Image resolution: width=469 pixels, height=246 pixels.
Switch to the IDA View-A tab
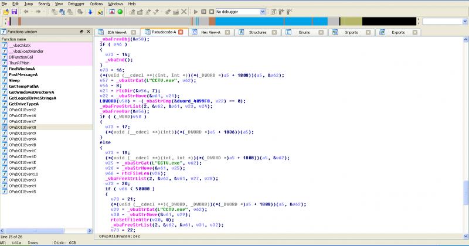pyautogui.click(x=117, y=32)
